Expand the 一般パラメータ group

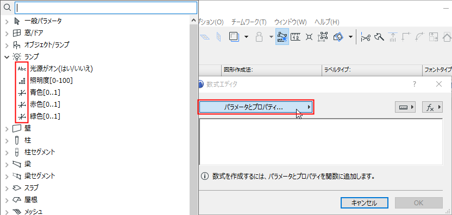[x=7, y=21]
